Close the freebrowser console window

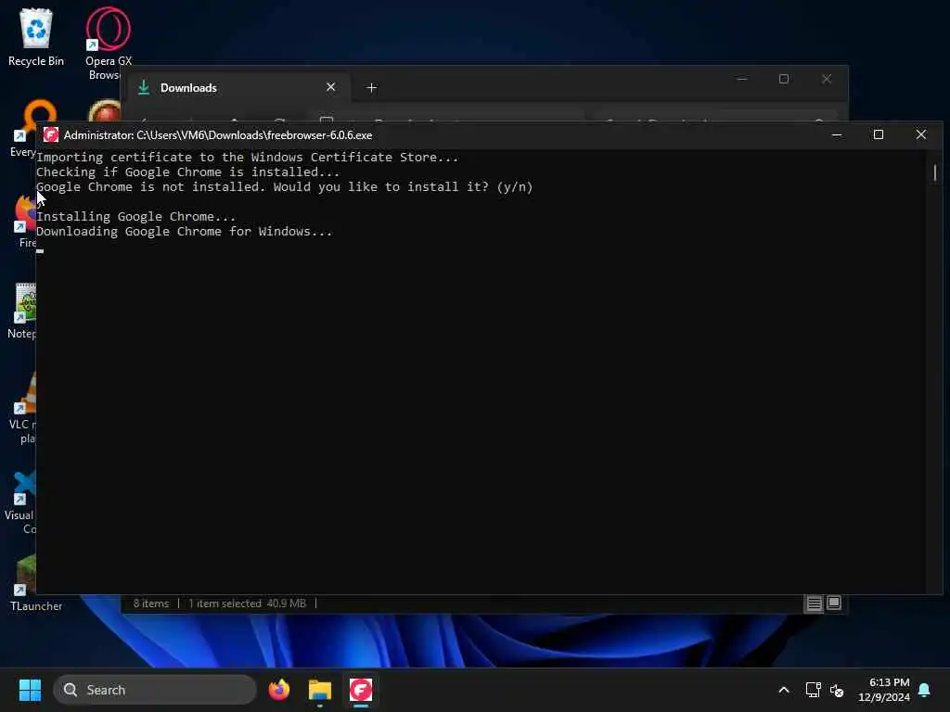pyautogui.click(x=921, y=134)
